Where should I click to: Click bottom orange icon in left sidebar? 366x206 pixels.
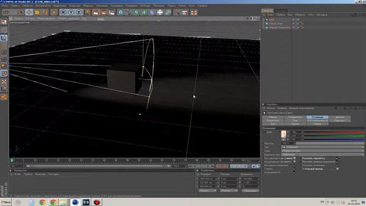tap(4, 97)
